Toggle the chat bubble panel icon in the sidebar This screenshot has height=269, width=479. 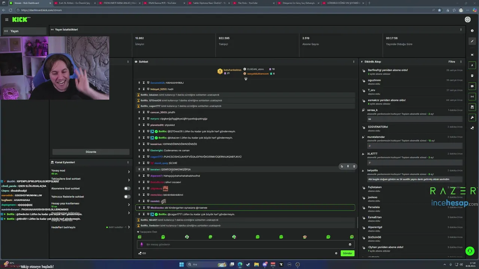472,86
